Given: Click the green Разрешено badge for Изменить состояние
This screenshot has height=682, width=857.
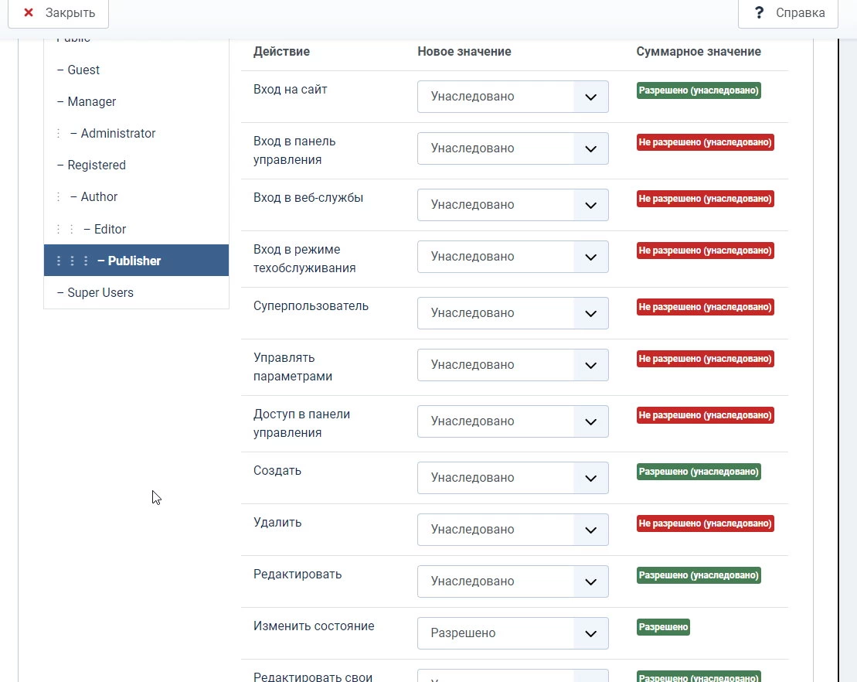Looking at the screenshot, I should [x=663, y=627].
